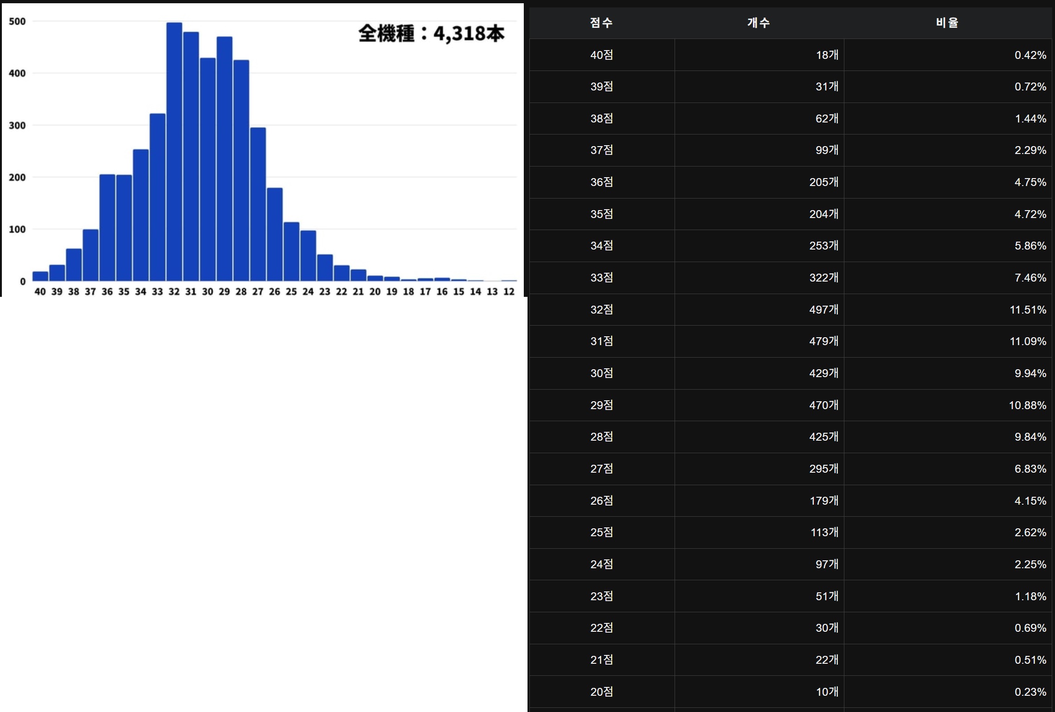Image resolution: width=1055 pixels, height=712 pixels.
Task: Click the 10.88% ratio cell
Action: 1027,405
